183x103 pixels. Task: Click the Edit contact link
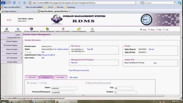click(74, 78)
